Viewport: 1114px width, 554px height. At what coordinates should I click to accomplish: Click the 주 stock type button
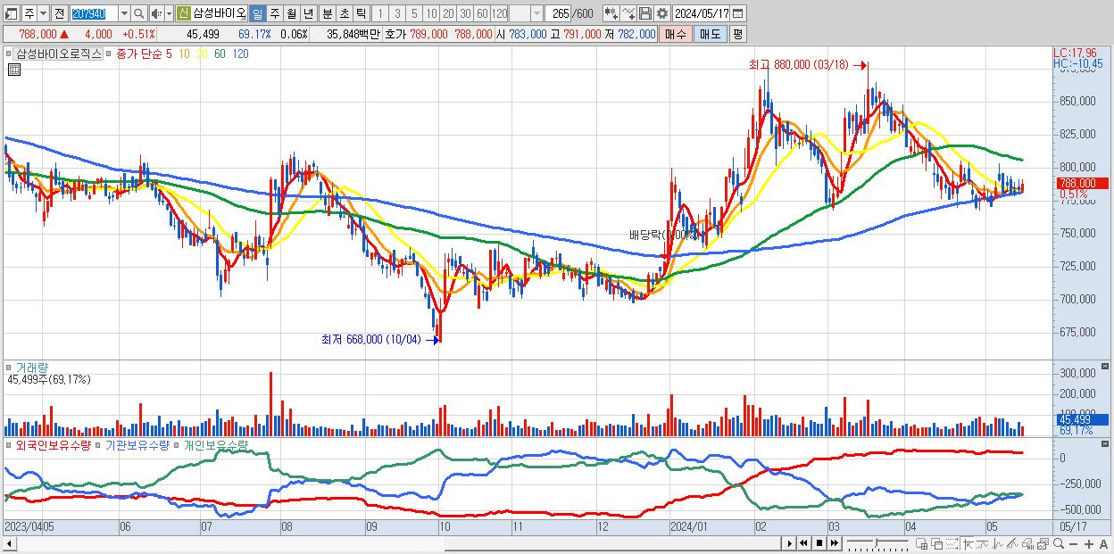(29, 14)
